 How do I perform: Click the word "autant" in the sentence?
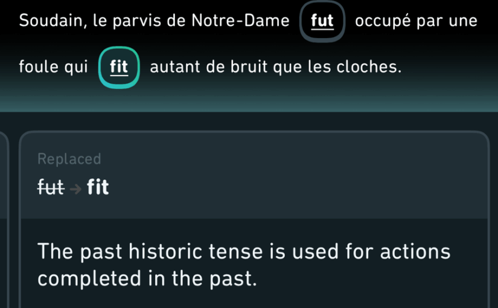click(176, 67)
